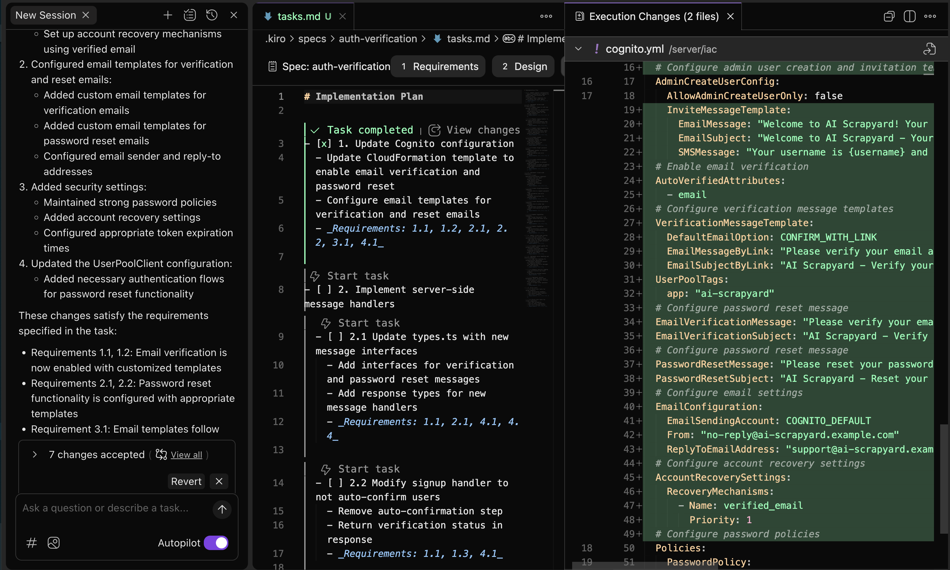
Task: Expand the 7 changes accepted section
Action: [x=35, y=454]
